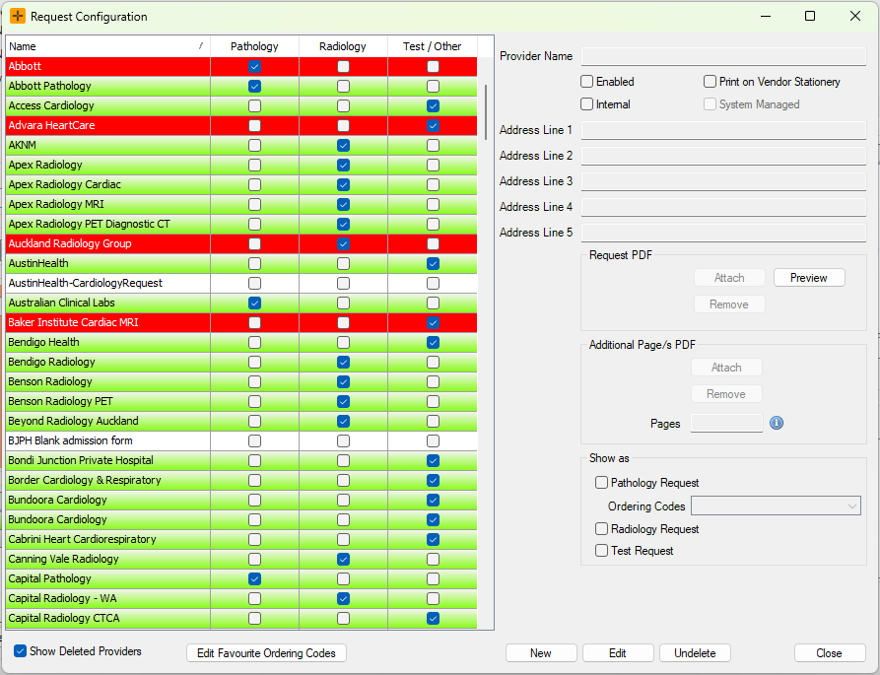
Task: Sort the list by the Name column
Action: click(107, 46)
